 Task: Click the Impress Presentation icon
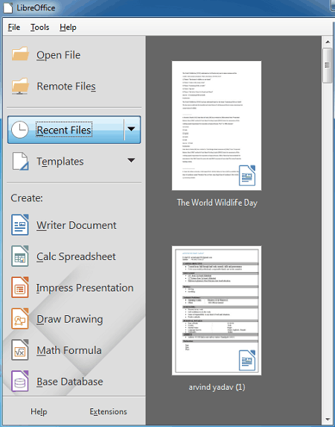(20, 288)
